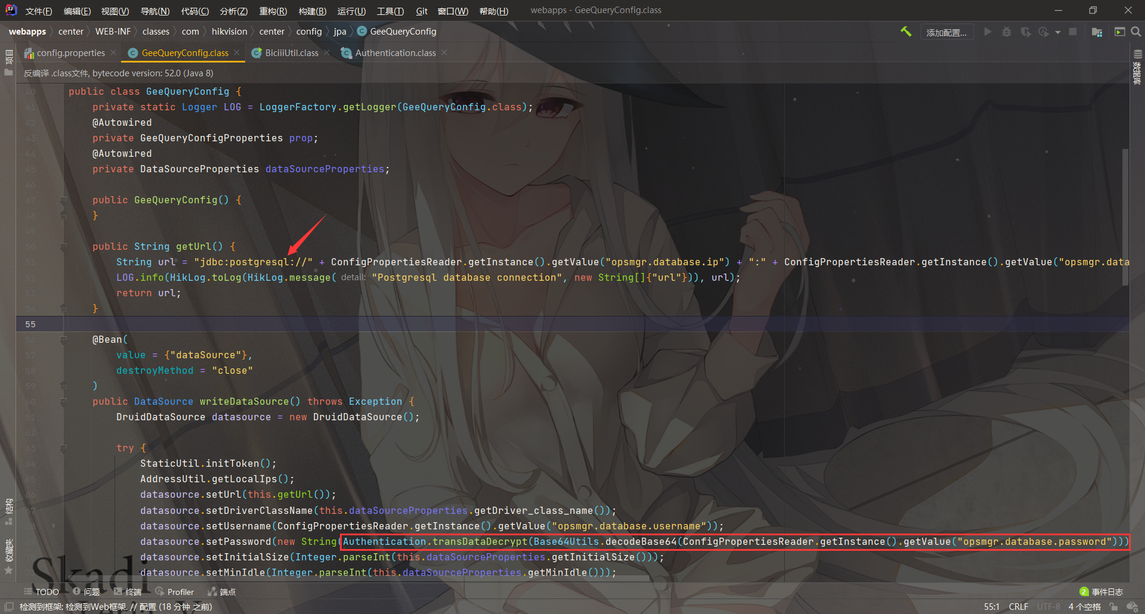Close the GeeQueryConfig.class tab
This screenshot has height=614, width=1145.
(x=237, y=52)
